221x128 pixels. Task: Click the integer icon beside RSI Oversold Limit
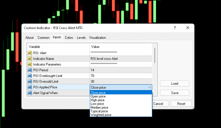coord(30,82)
